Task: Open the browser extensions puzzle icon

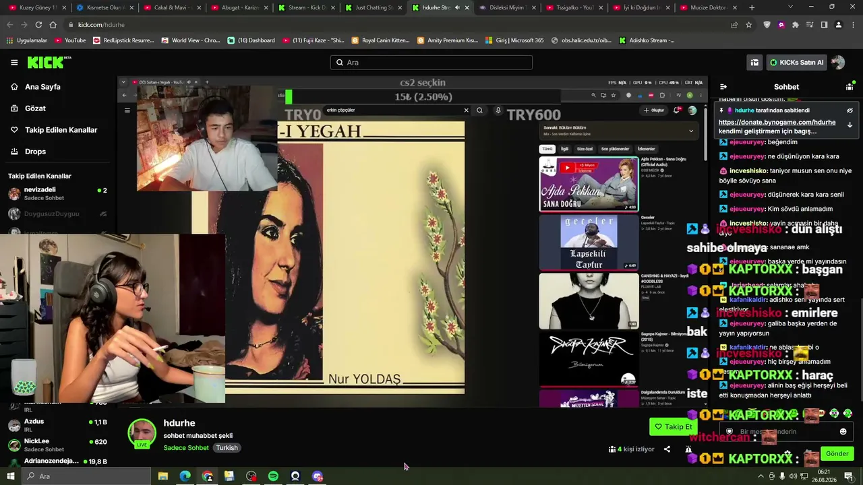Action: [796, 25]
